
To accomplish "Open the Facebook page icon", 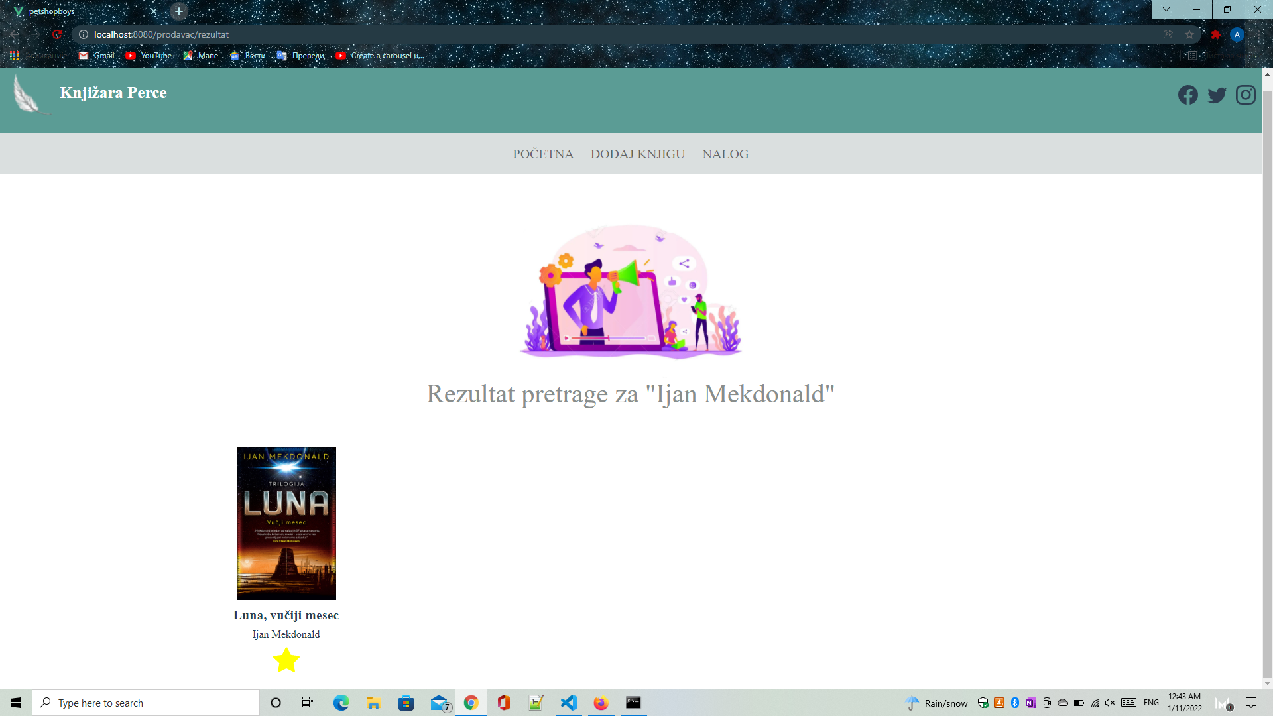I will (1188, 95).
